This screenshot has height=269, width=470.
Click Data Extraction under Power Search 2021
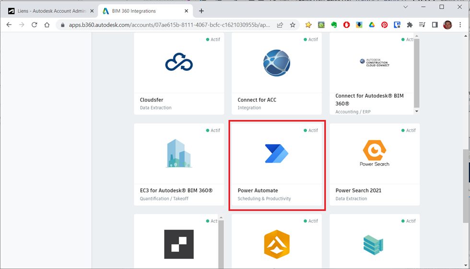pyautogui.click(x=351, y=199)
